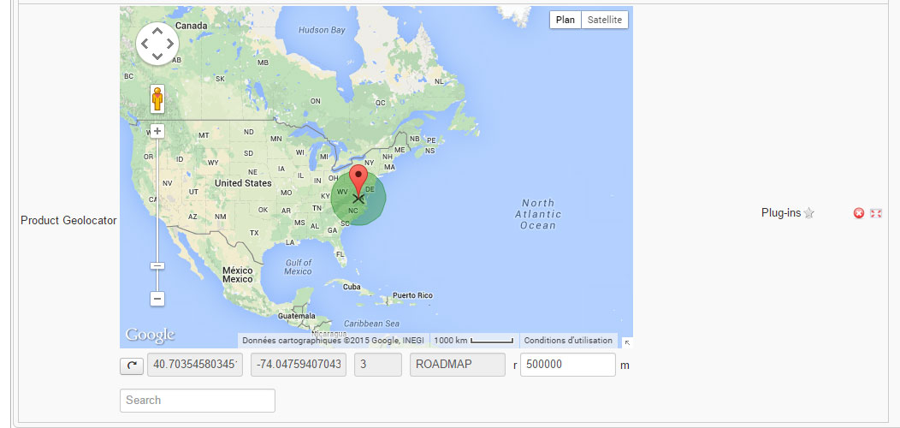Click the Google logo on map
The image size is (900, 428).
pos(150,335)
